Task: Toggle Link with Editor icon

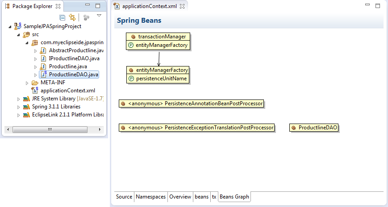Action: click(72, 17)
